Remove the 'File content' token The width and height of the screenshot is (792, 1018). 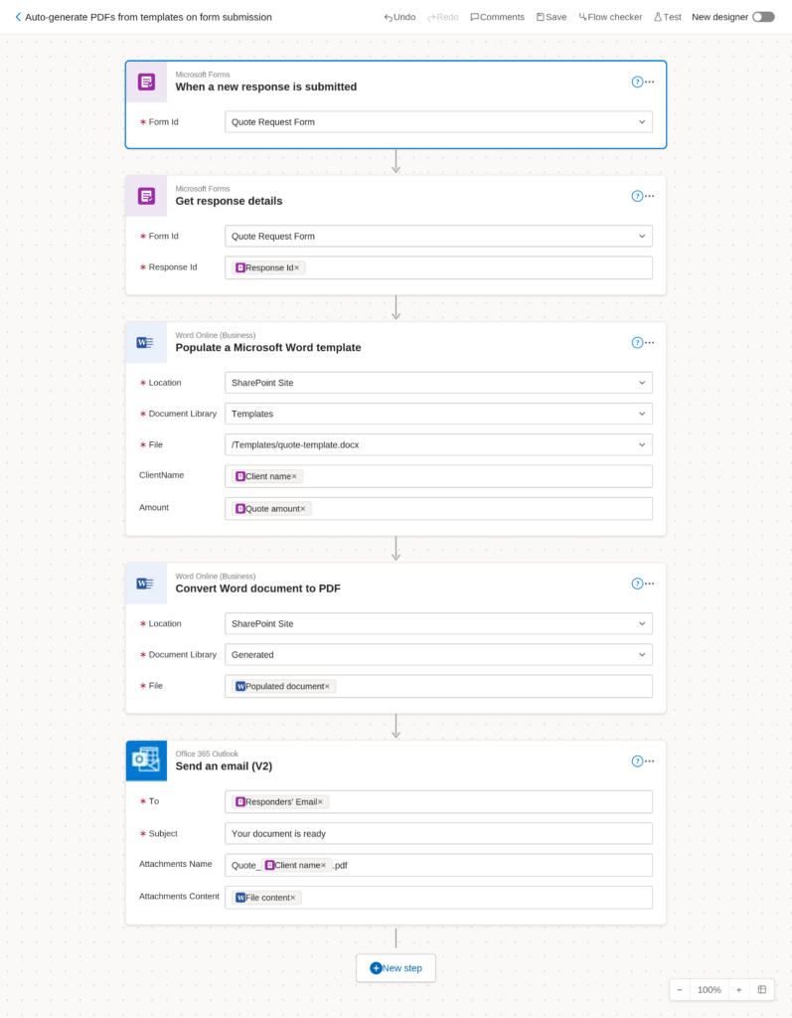click(293, 898)
